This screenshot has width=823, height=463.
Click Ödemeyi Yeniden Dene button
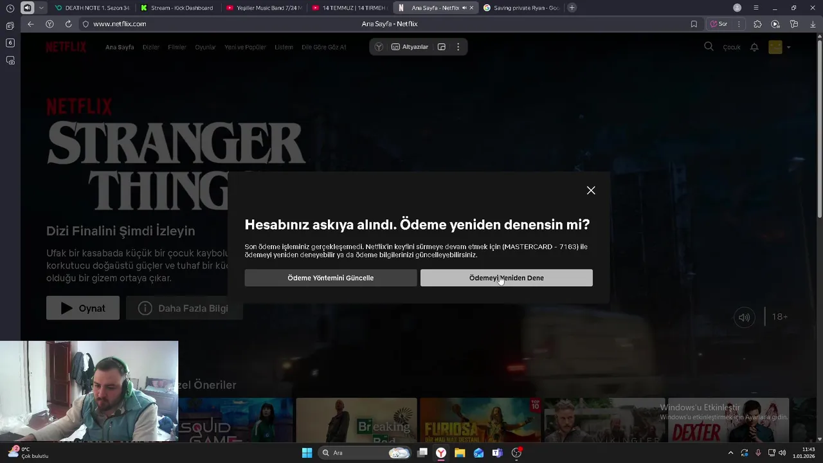click(507, 278)
